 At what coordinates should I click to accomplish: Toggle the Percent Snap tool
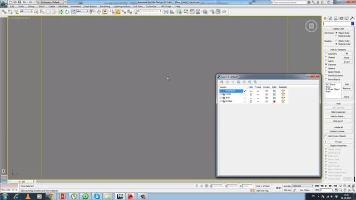click(x=123, y=12)
